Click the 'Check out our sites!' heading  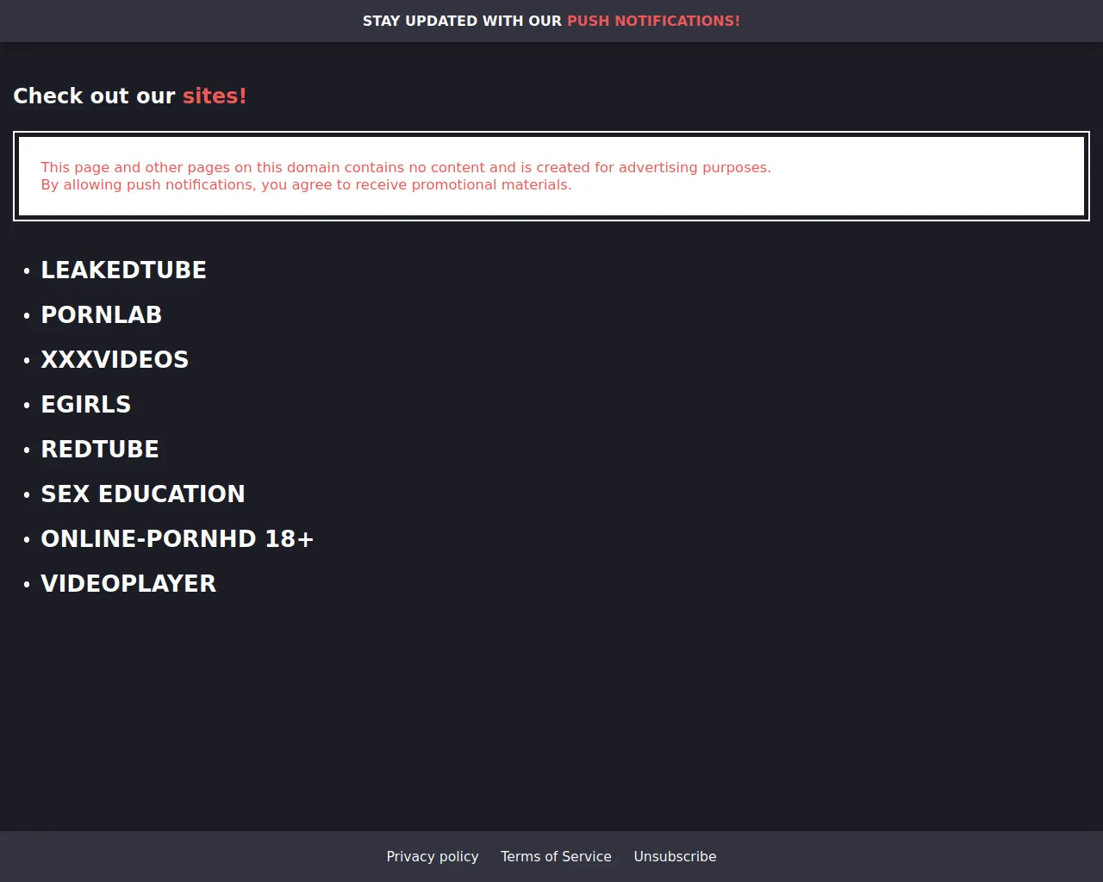(130, 96)
